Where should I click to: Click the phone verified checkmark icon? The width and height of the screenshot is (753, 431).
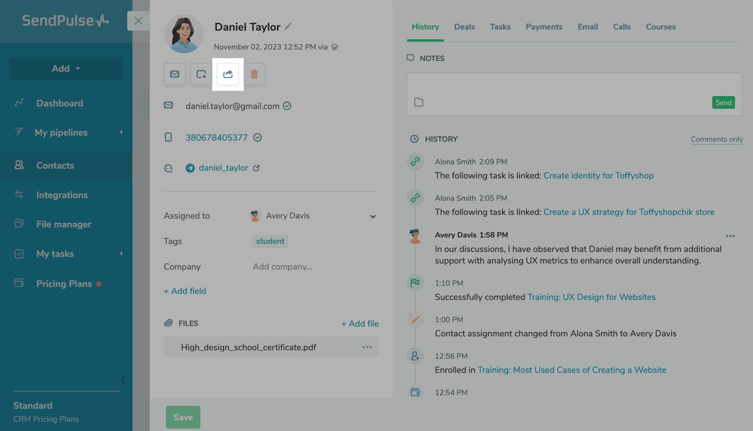pos(257,138)
